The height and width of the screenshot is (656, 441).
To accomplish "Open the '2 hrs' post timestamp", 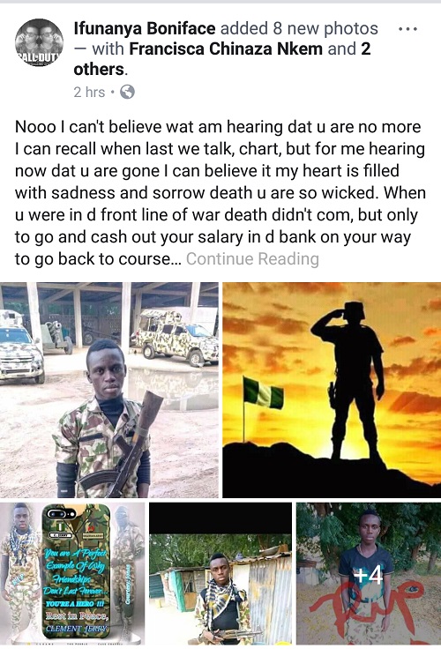I will point(89,92).
